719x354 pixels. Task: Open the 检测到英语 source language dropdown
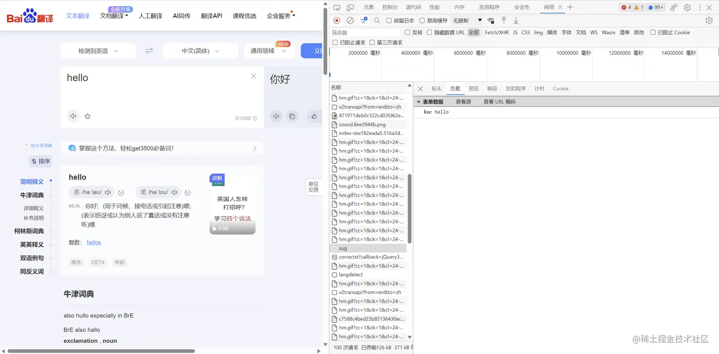(97, 50)
